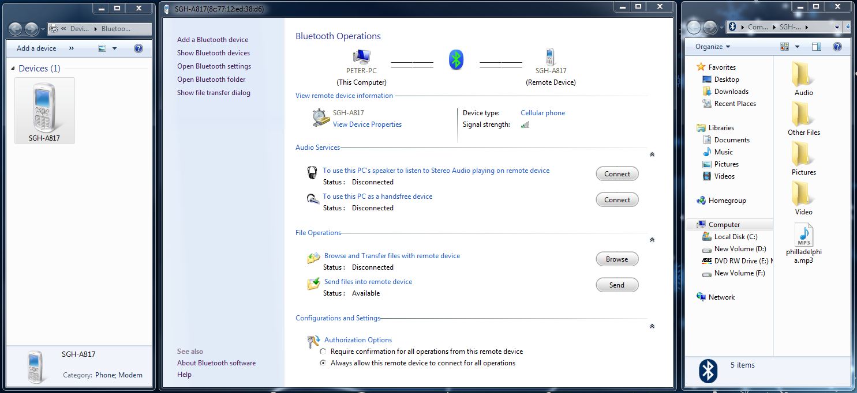Click the PETER-PC computer icon
Image resolution: width=857 pixels, height=393 pixels.
[361, 57]
